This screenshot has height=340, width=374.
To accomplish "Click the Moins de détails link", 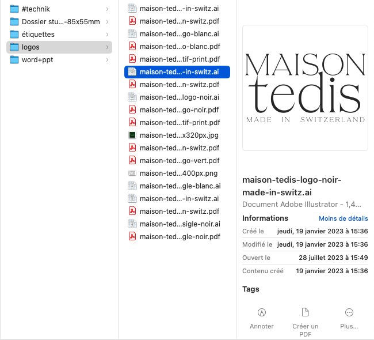I will pos(344,218).
